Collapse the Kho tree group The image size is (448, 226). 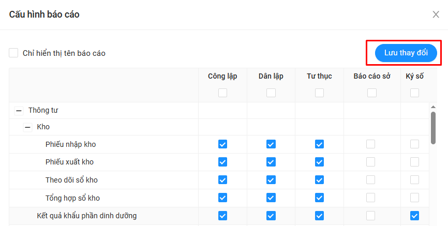[x=28, y=127]
